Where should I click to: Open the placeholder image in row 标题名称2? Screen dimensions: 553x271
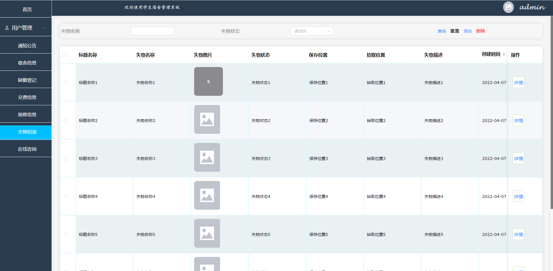(207, 119)
